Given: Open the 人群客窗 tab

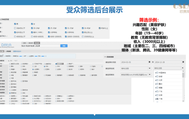Looking at the screenshot, I should [8, 51].
